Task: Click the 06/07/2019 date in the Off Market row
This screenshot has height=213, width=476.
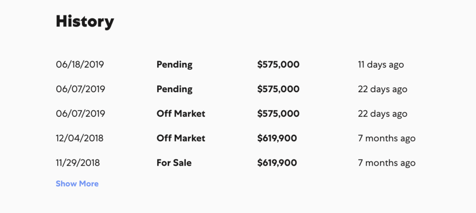Action: (x=80, y=113)
